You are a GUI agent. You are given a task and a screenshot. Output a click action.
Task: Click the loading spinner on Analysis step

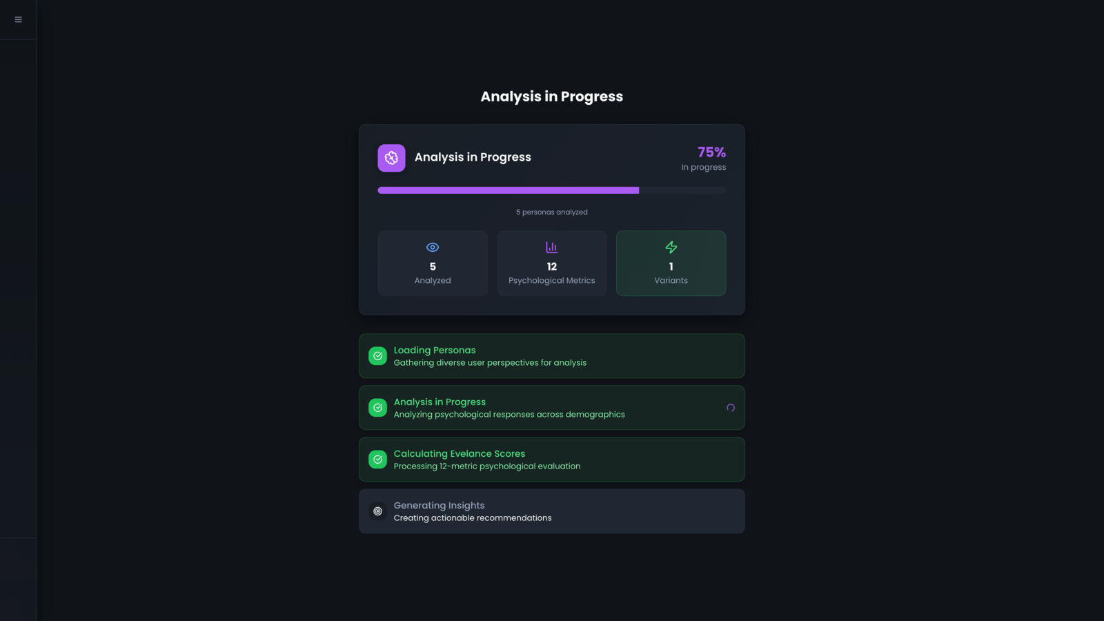730,408
